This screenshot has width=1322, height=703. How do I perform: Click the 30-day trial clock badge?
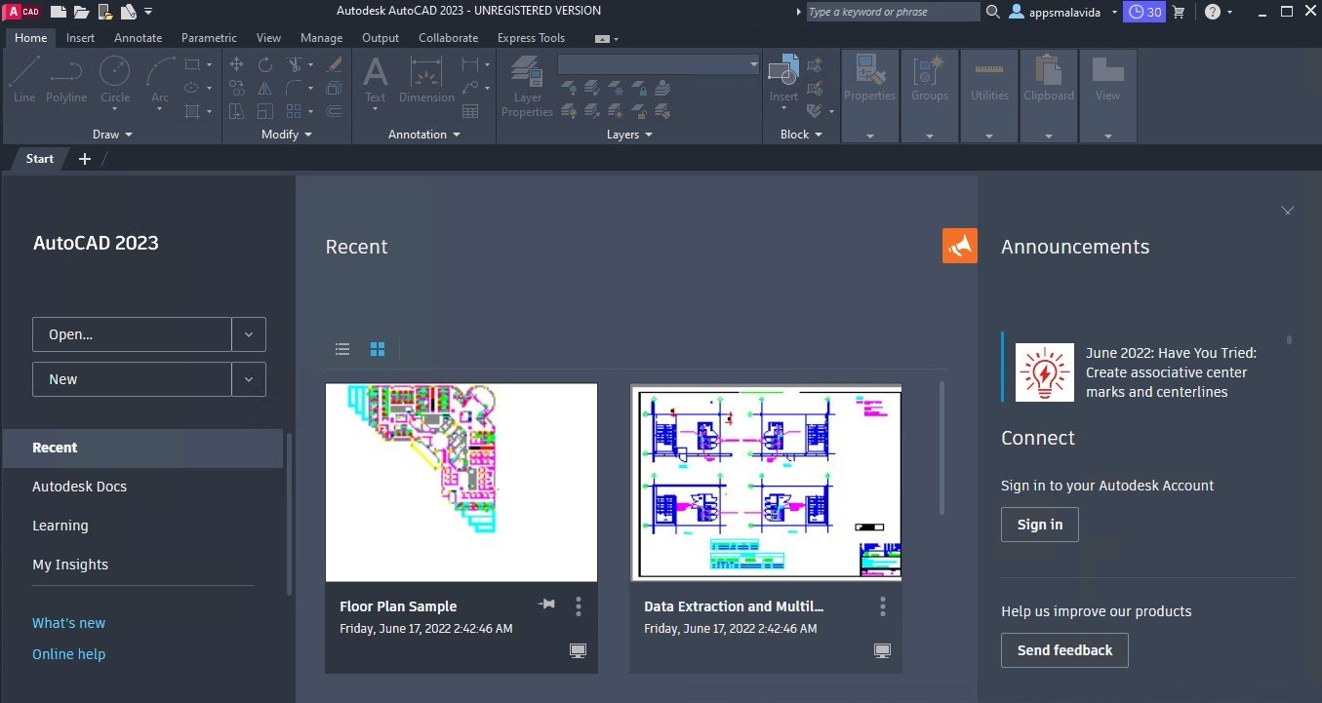click(x=1143, y=12)
